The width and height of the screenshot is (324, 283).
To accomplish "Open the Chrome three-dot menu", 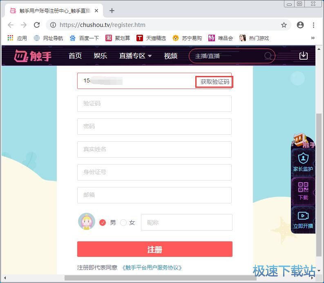I will point(313,25).
